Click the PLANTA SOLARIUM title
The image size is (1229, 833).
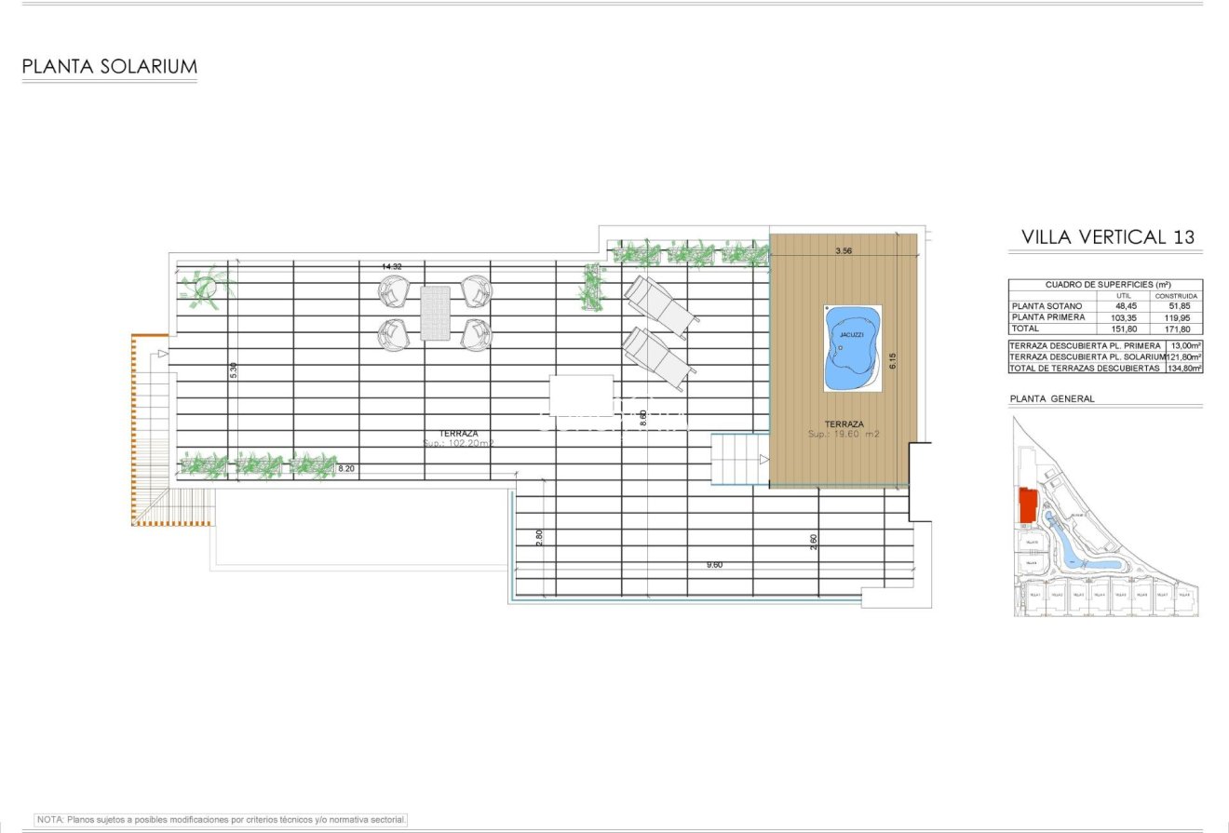click(109, 67)
